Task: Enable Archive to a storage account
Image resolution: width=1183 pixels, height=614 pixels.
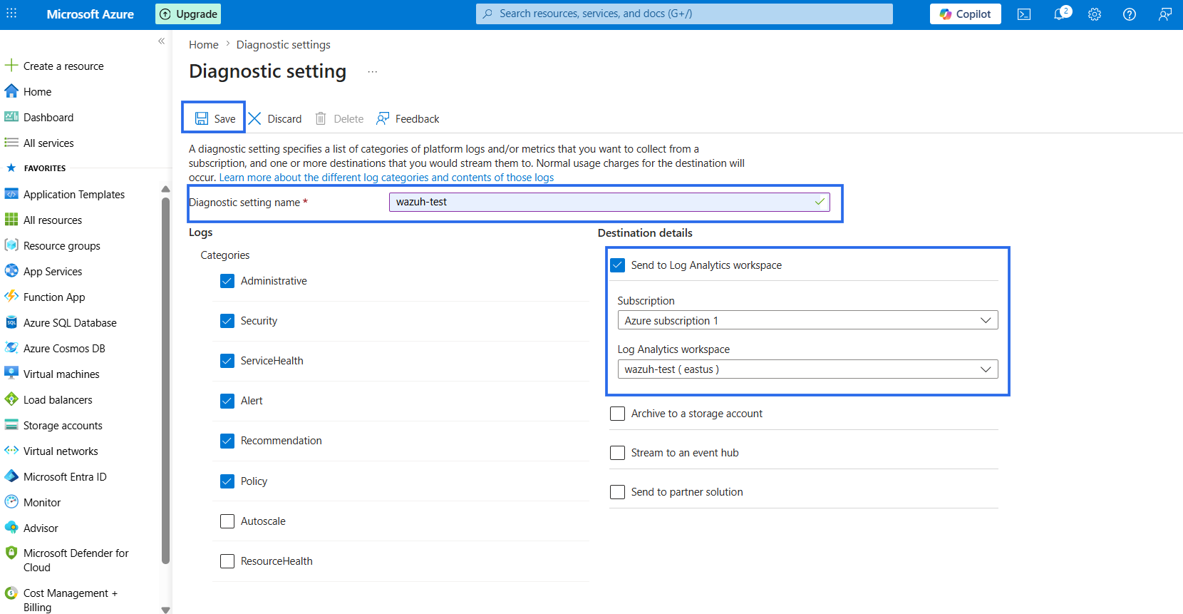Action: click(x=618, y=414)
